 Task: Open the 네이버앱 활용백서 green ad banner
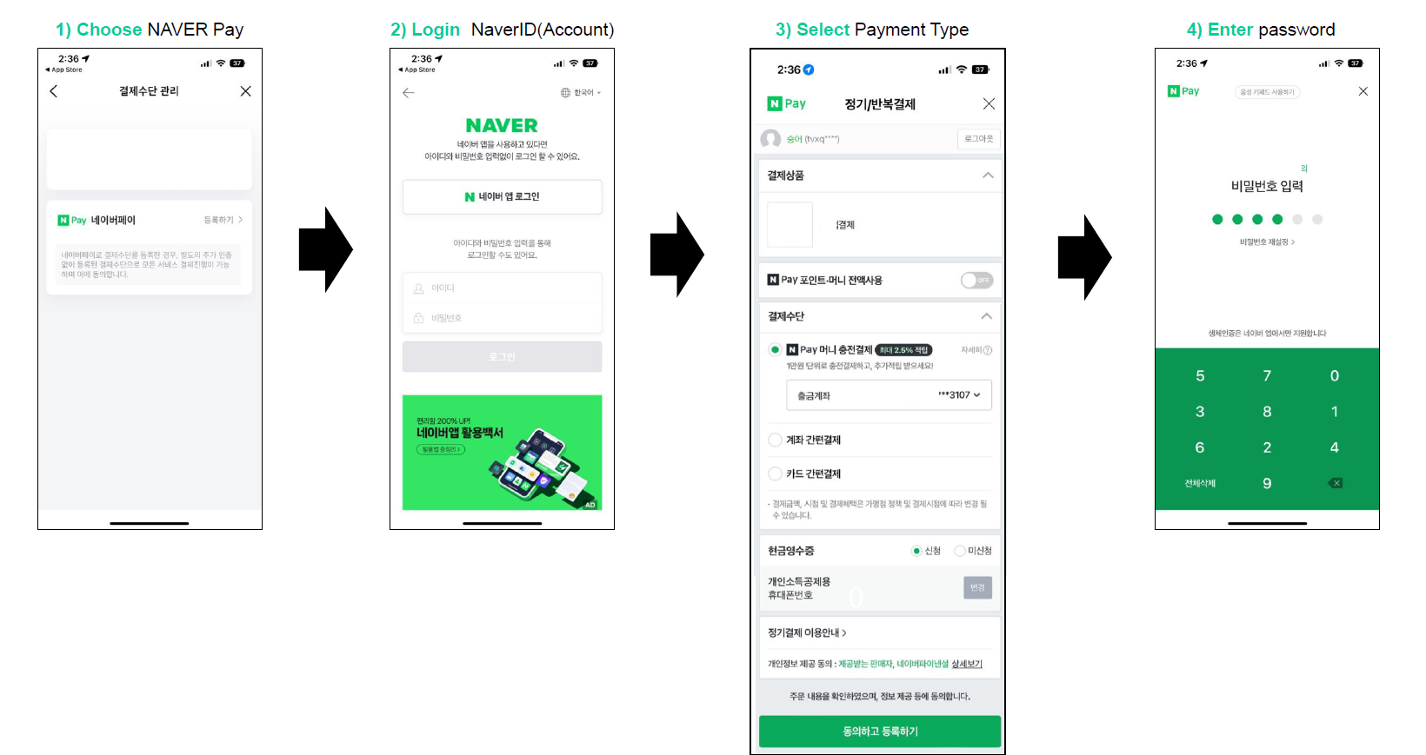[x=502, y=453]
